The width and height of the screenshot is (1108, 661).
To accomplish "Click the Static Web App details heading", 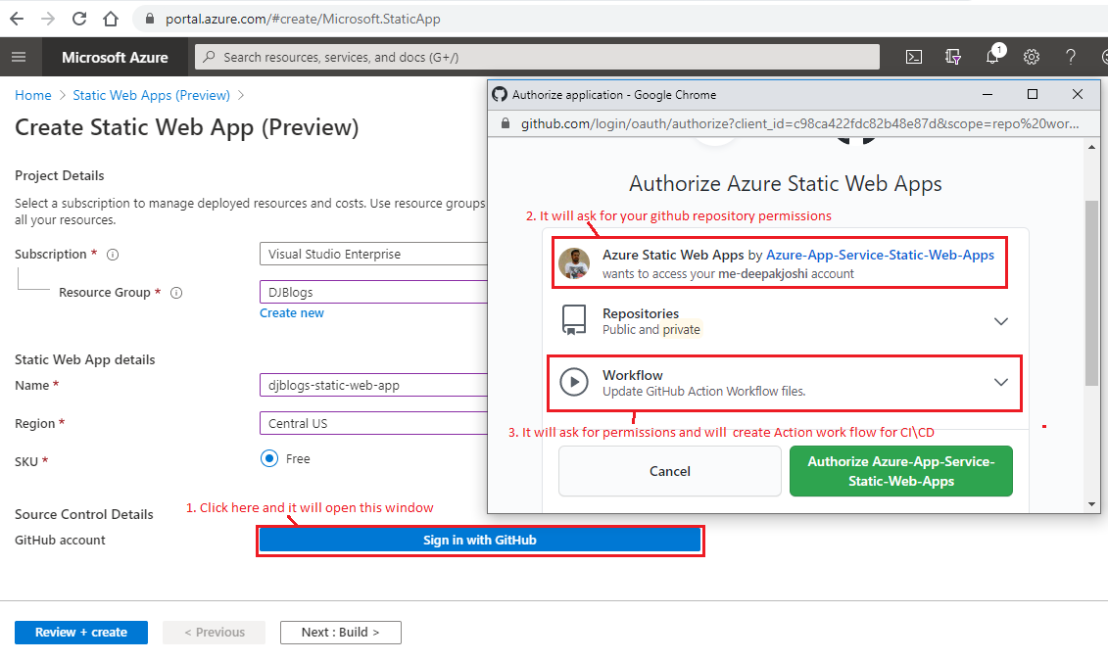I will [x=85, y=360].
